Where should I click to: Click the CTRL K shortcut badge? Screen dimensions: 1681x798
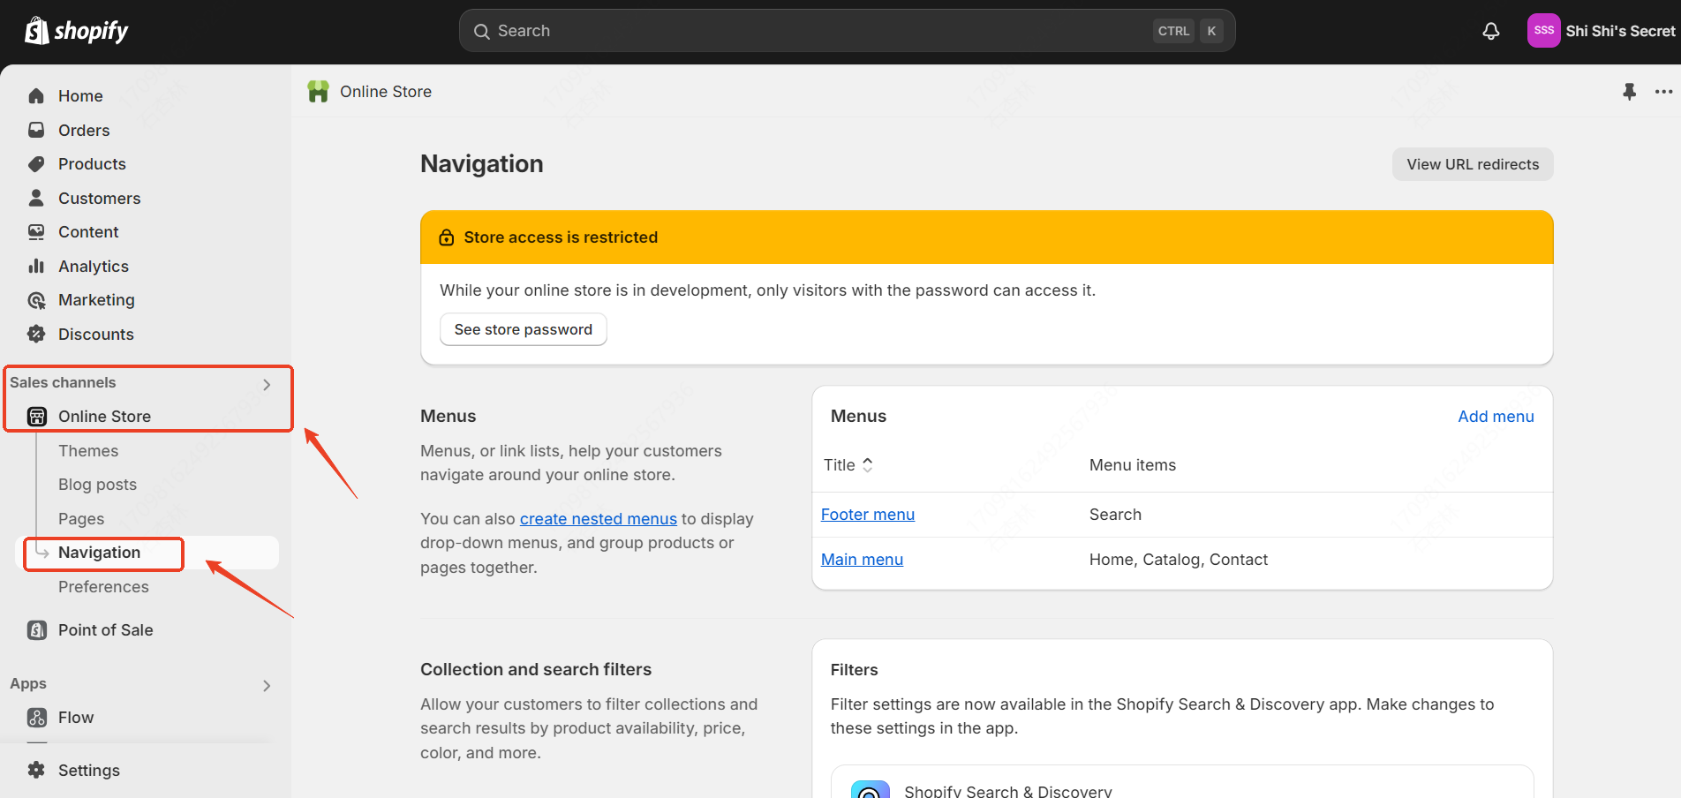click(1187, 31)
